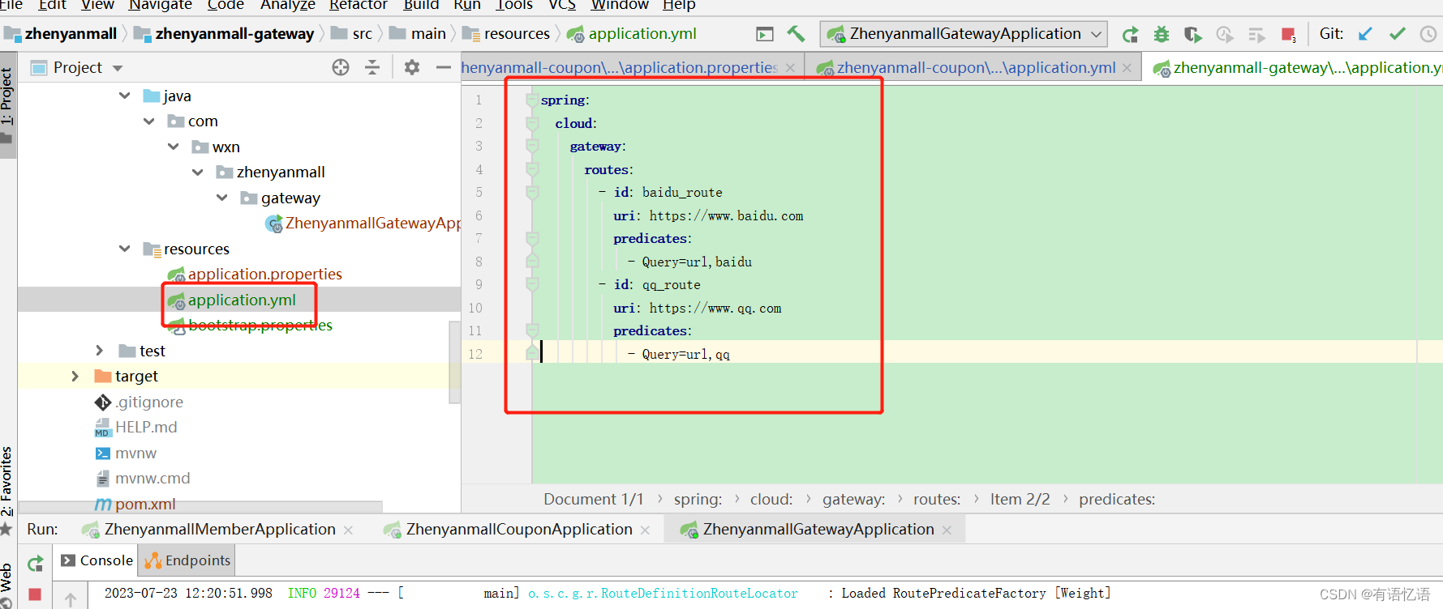Open Project panel settings gear
The height and width of the screenshot is (609, 1443).
(412, 67)
